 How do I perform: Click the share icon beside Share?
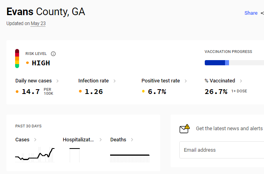[x=262, y=13]
